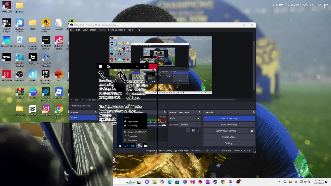Select the Fortnite desktop icon
Viewport: 331px width, 186px height.
(33, 76)
